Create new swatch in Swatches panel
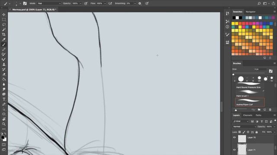This screenshot has height=155, width=277. [264, 58]
